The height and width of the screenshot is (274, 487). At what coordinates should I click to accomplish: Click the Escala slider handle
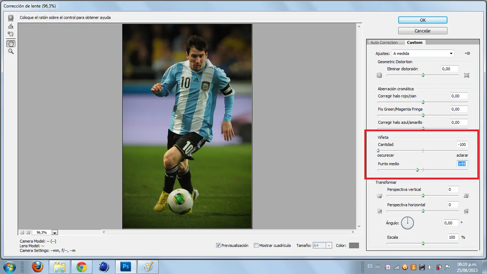[423, 244]
